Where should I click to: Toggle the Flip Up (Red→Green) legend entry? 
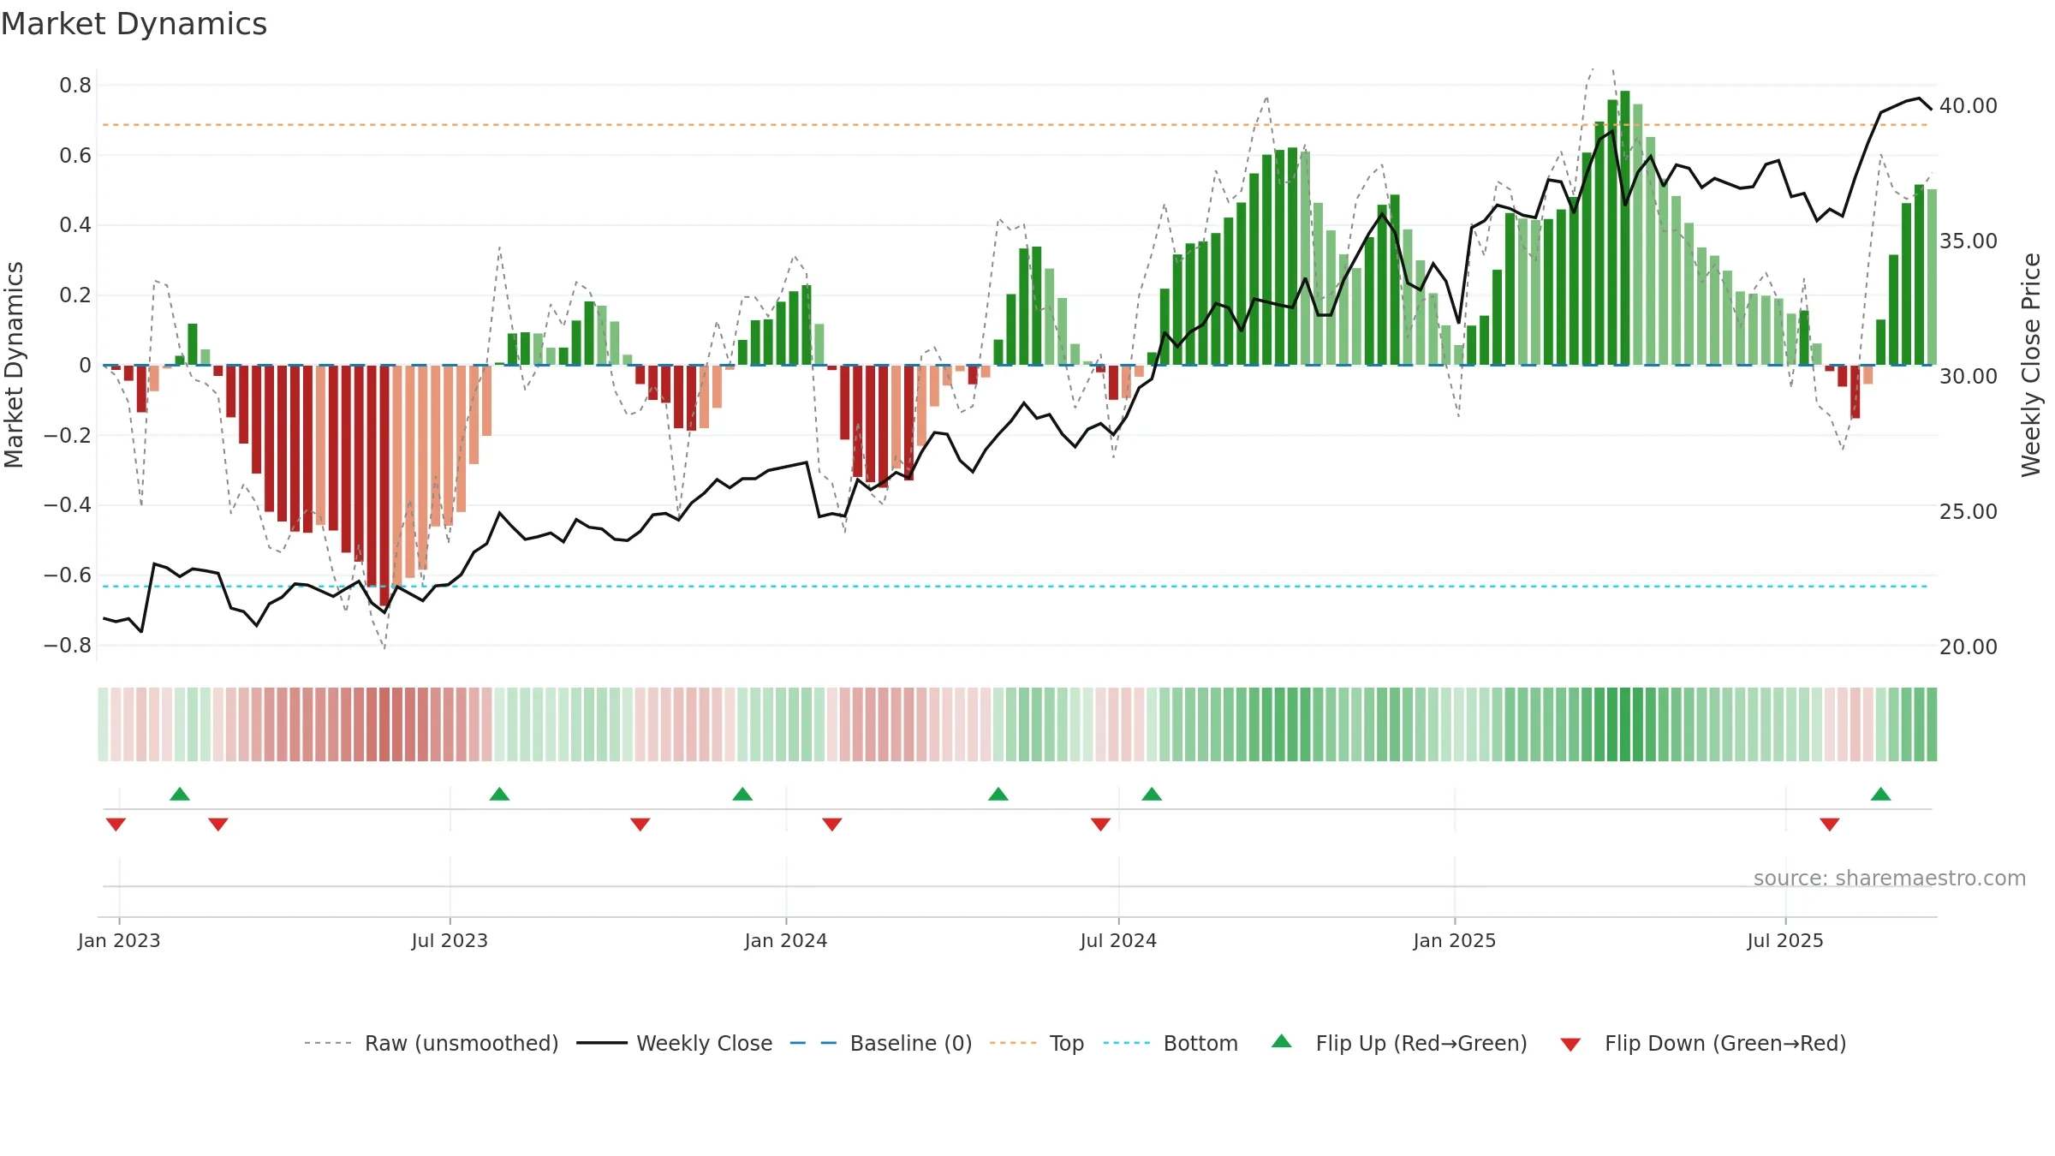click(x=1399, y=1043)
